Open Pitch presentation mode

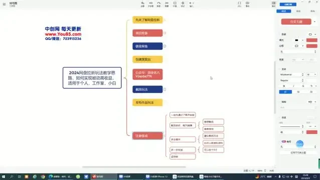(x=247, y=4)
